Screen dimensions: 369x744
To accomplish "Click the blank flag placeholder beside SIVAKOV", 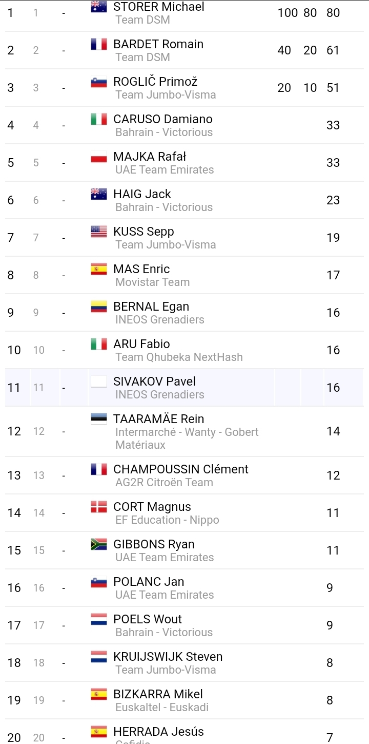I will (x=99, y=381).
